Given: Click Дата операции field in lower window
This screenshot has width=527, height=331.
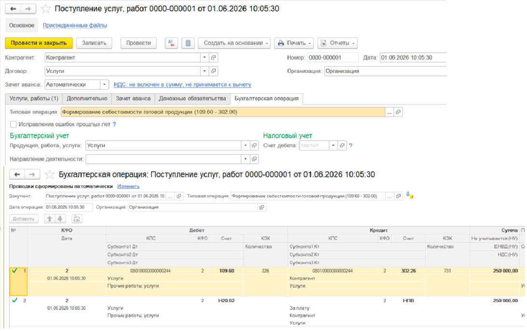Looking at the screenshot, I should click(x=69, y=207).
